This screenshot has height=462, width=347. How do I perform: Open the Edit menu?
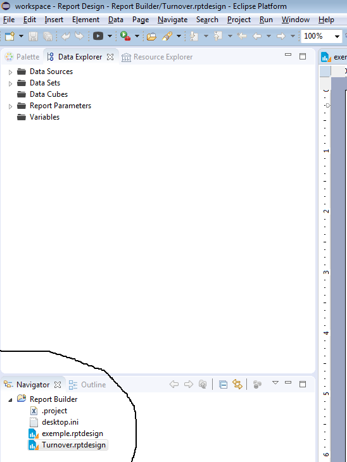coord(30,20)
